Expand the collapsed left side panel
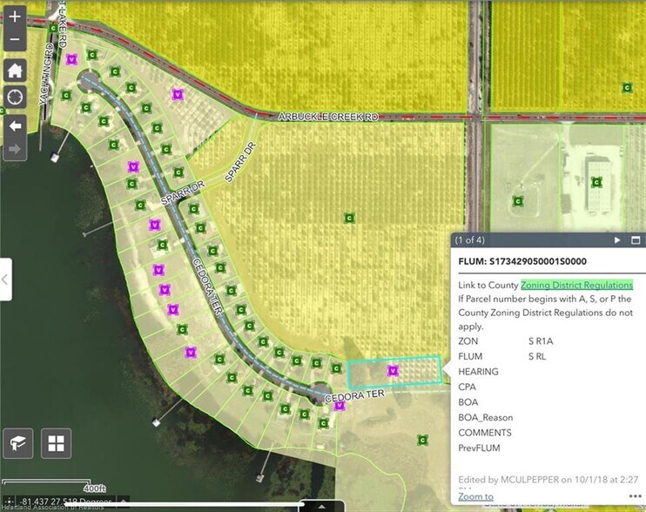 click(x=5, y=280)
